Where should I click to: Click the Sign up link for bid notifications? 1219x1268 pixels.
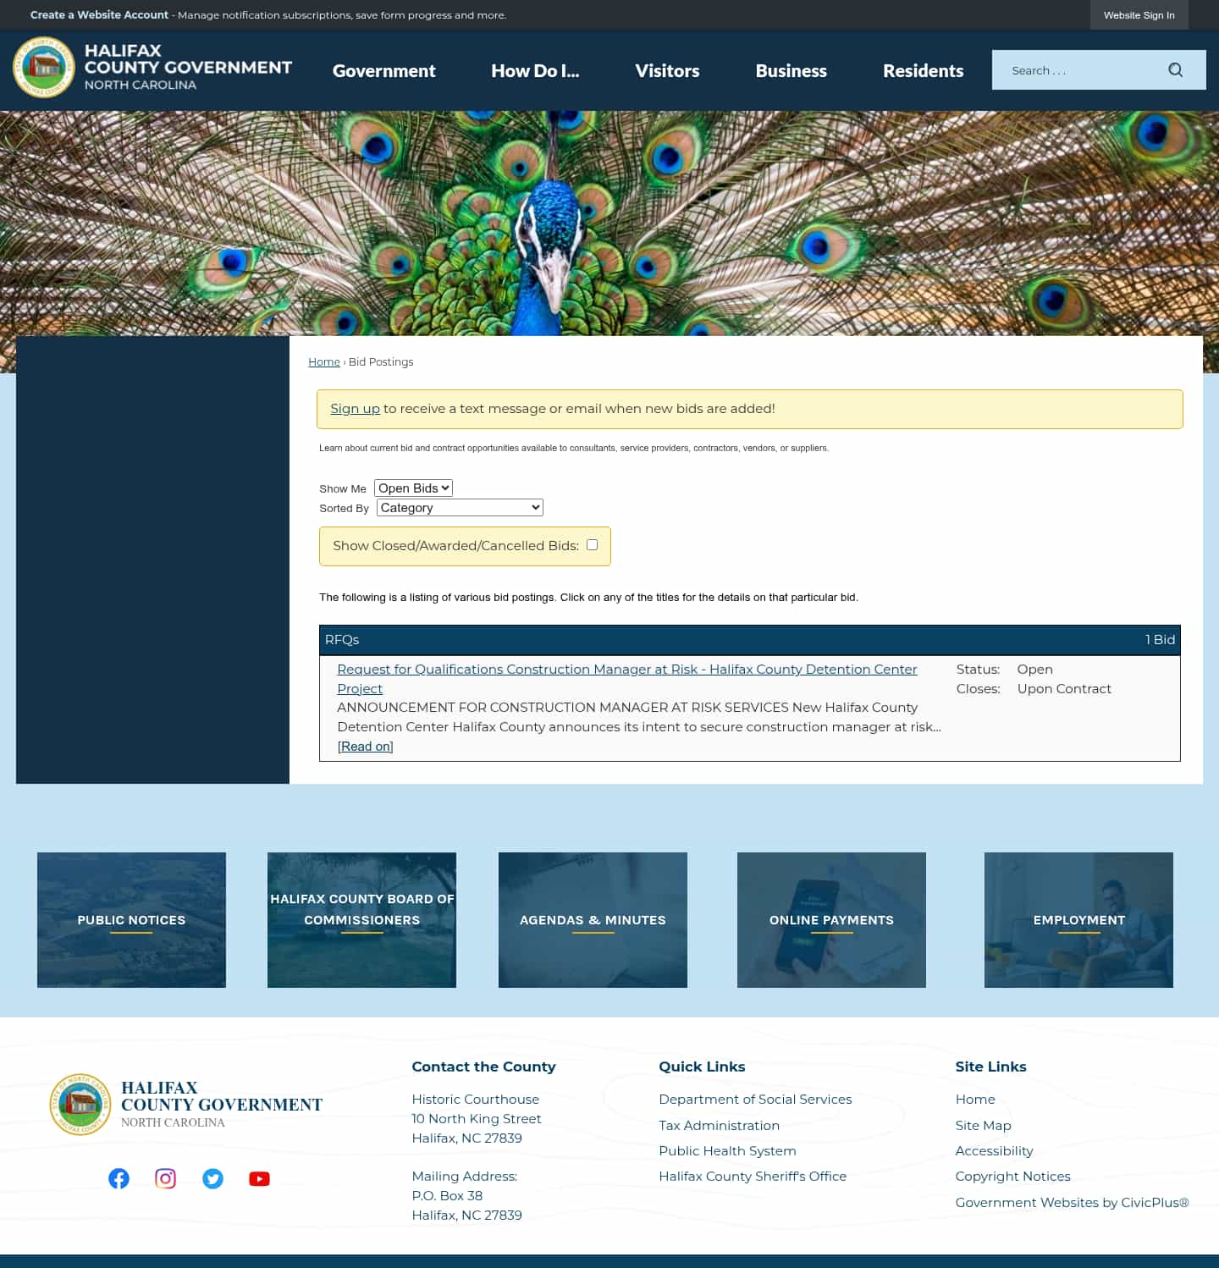355,408
